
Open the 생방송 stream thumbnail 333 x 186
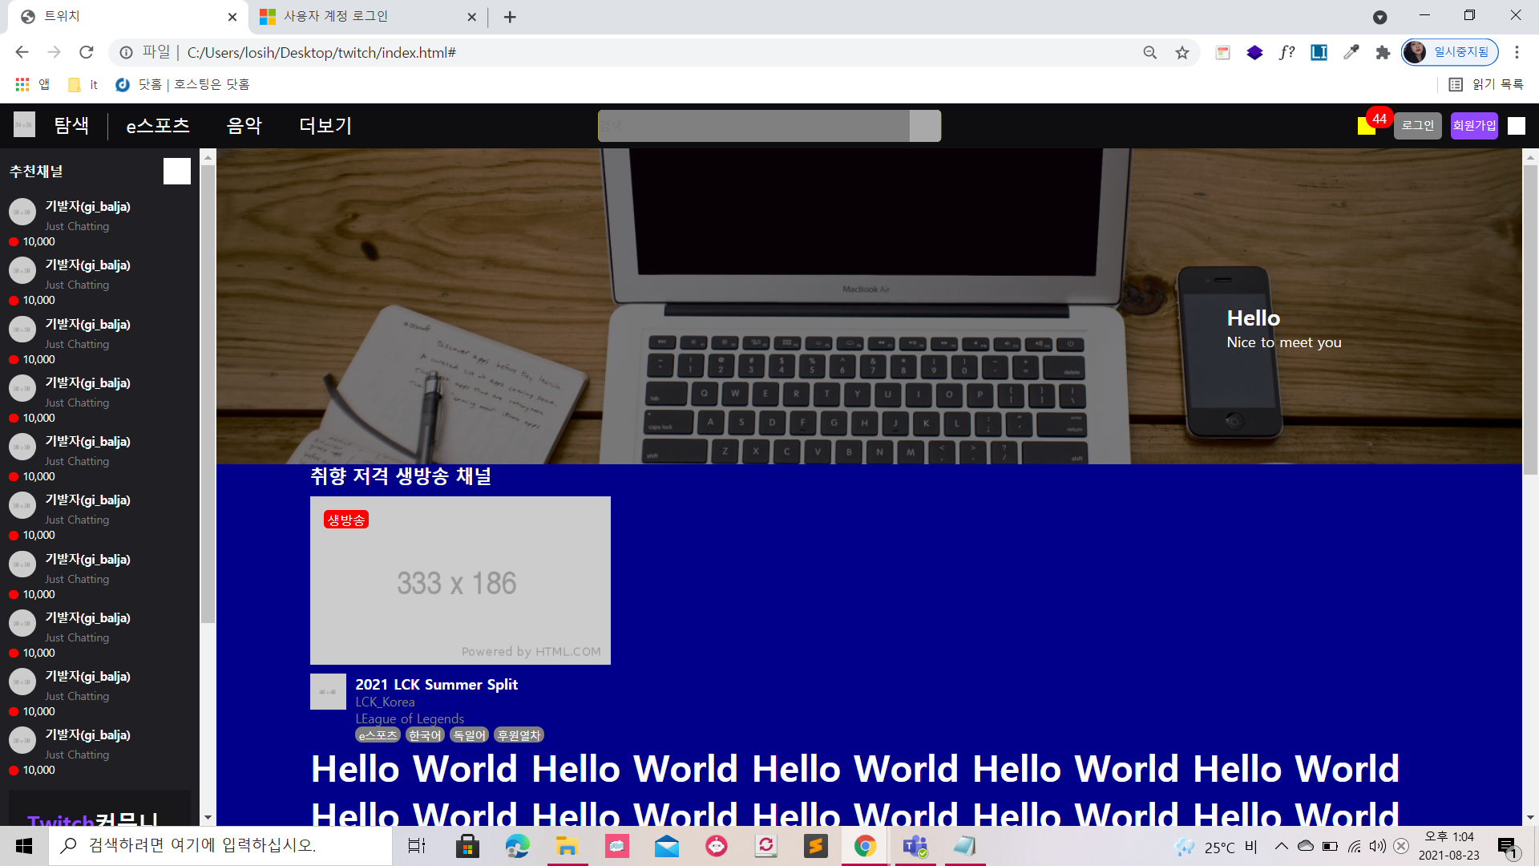pos(460,581)
